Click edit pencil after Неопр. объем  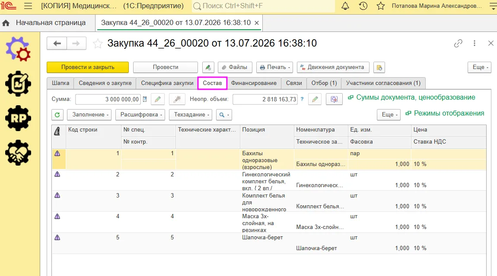pyautogui.click(x=315, y=99)
